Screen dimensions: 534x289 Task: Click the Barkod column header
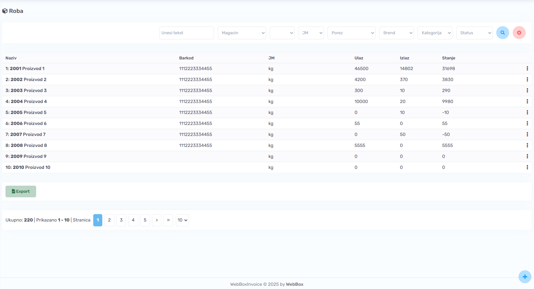[x=186, y=58]
